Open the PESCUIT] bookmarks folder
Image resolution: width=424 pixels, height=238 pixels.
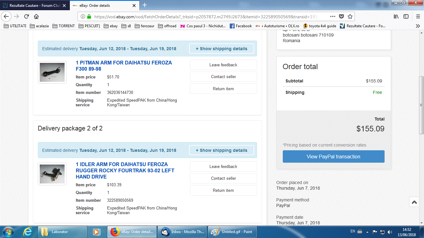[89, 26]
